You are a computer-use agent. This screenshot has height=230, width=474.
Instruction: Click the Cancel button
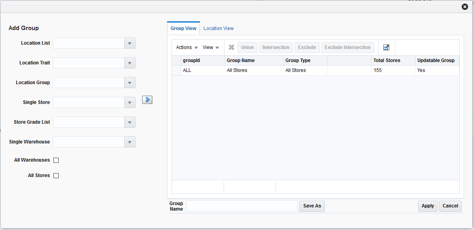coord(450,206)
